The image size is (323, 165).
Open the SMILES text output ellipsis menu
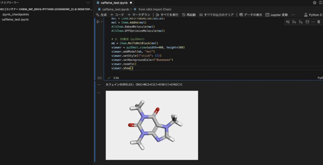pos(99,84)
